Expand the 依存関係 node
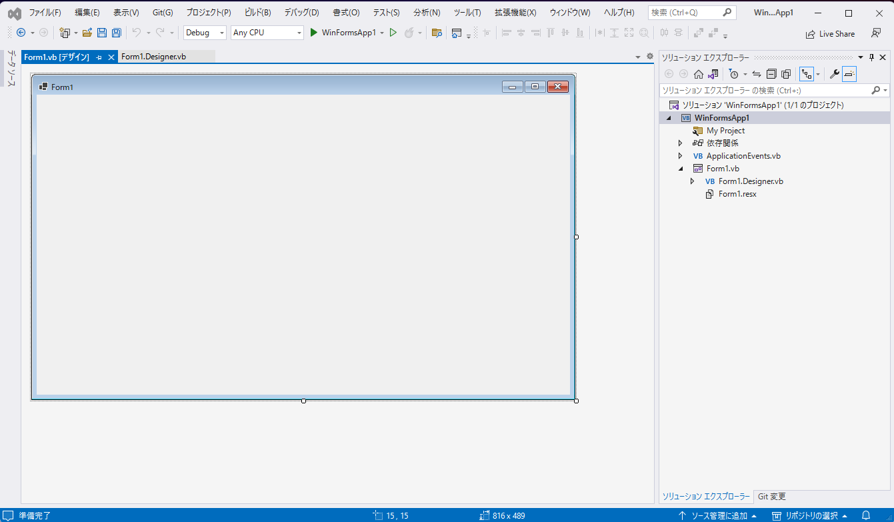The height and width of the screenshot is (522, 894). (x=681, y=143)
